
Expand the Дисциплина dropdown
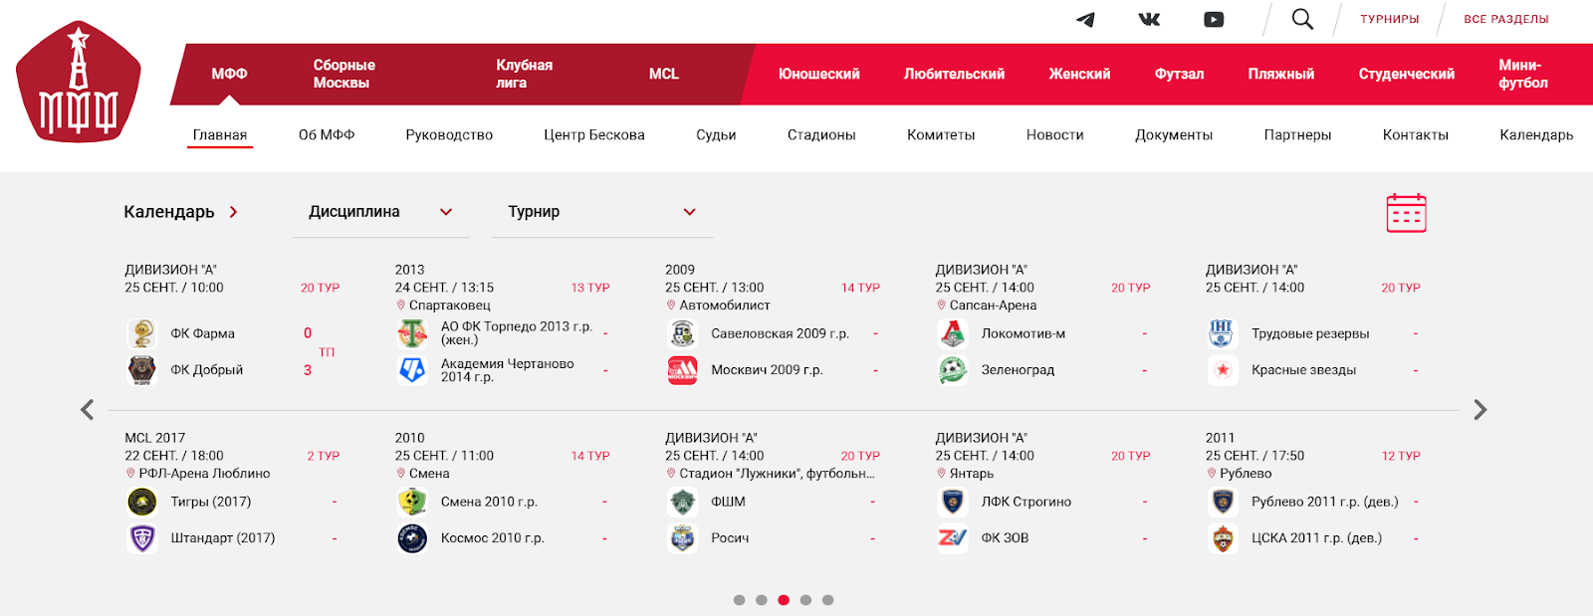[x=380, y=212]
